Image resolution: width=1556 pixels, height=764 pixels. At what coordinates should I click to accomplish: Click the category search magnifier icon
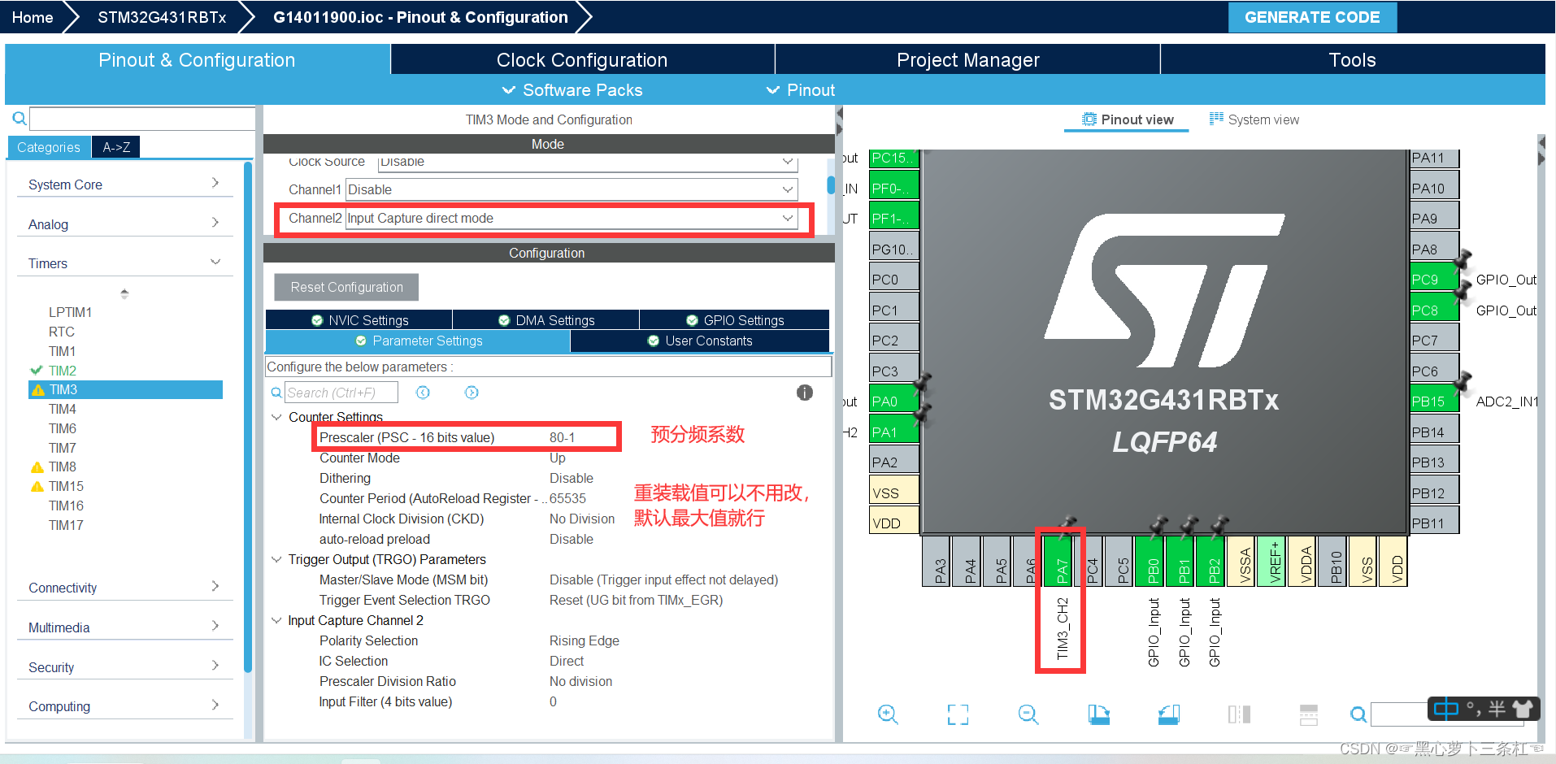point(19,119)
